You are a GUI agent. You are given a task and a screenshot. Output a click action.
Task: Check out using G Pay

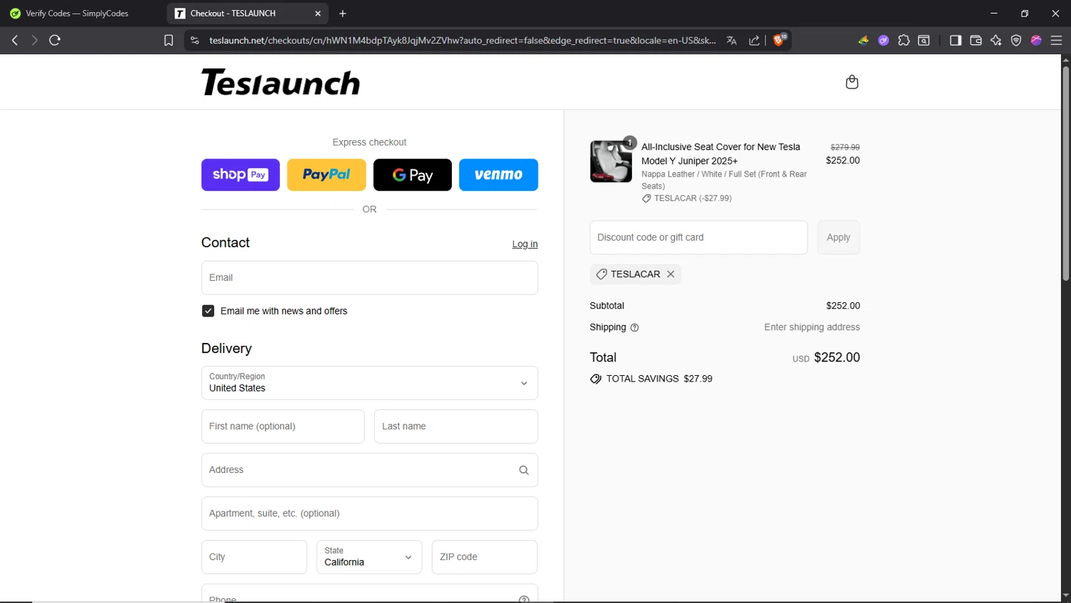(x=413, y=175)
